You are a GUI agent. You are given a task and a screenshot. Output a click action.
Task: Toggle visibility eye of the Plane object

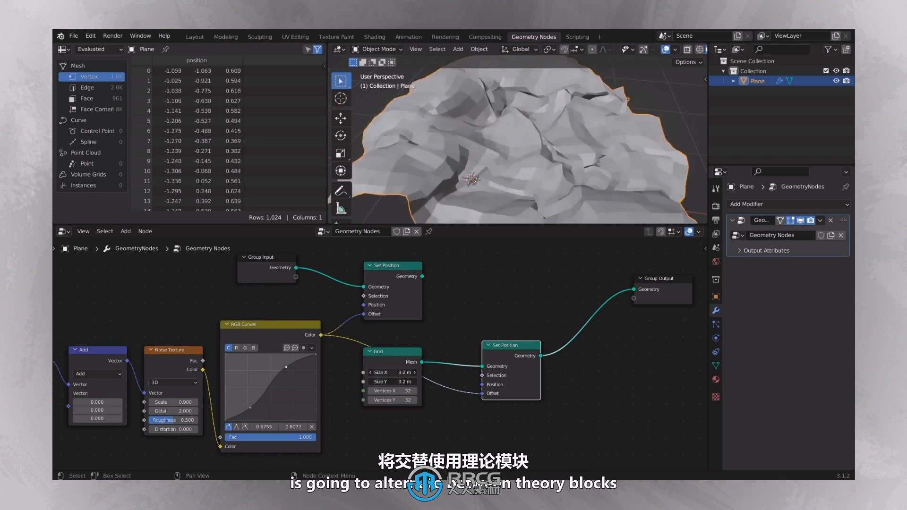point(836,81)
